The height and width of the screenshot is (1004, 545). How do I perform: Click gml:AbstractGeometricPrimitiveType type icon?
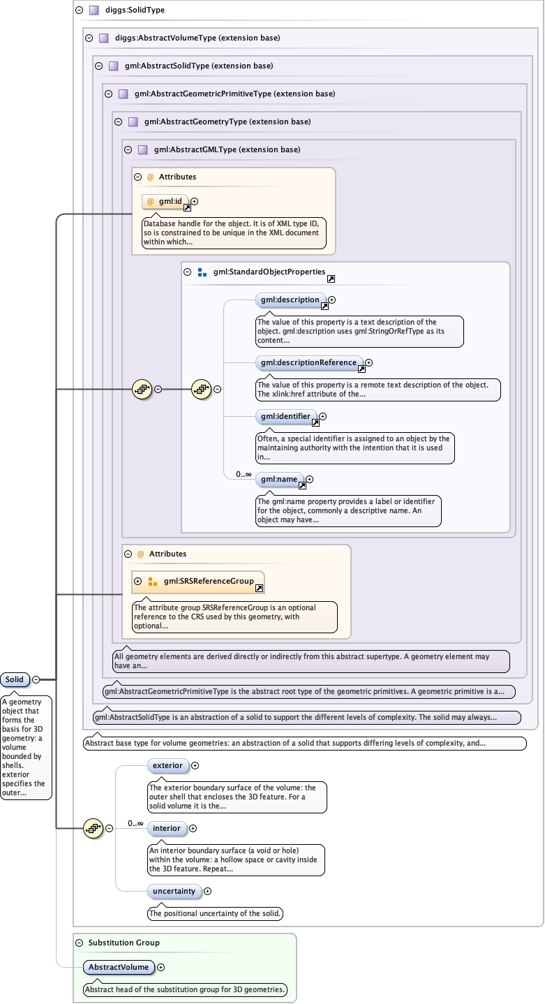tap(123, 94)
